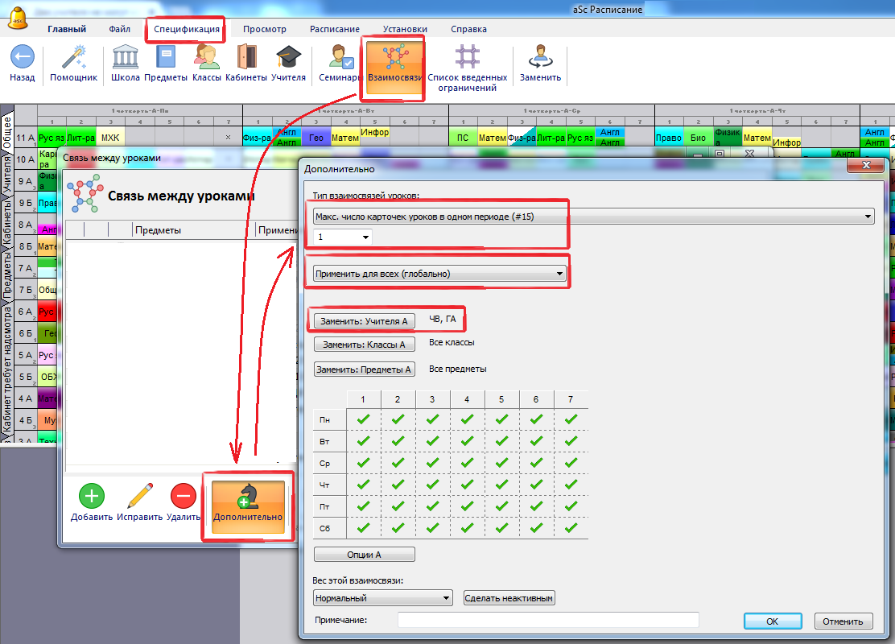Screen dimensions: 895x644
Task: Toggle Wednesday period 4 checkmark
Action: pos(467,463)
